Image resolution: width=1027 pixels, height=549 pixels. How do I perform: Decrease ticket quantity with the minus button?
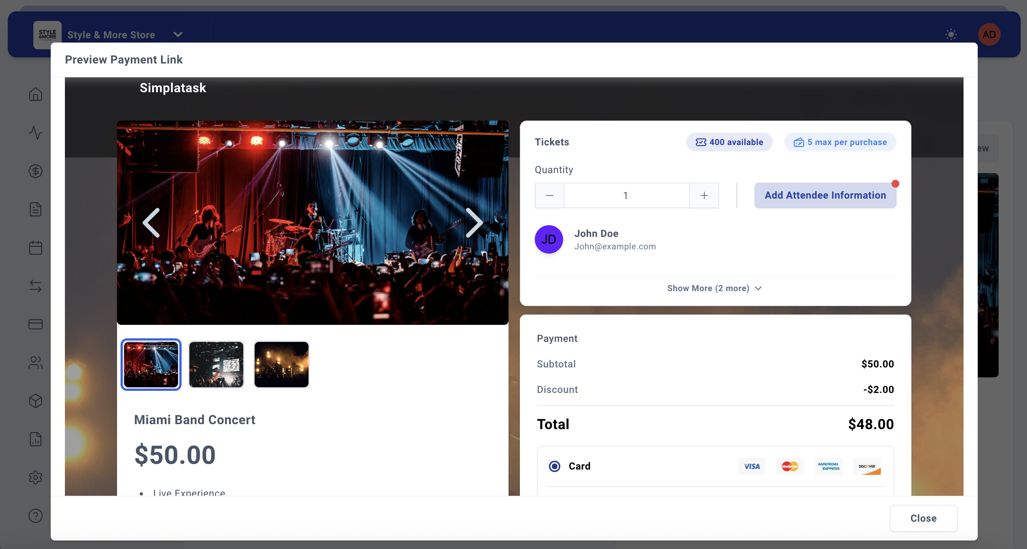coord(549,195)
